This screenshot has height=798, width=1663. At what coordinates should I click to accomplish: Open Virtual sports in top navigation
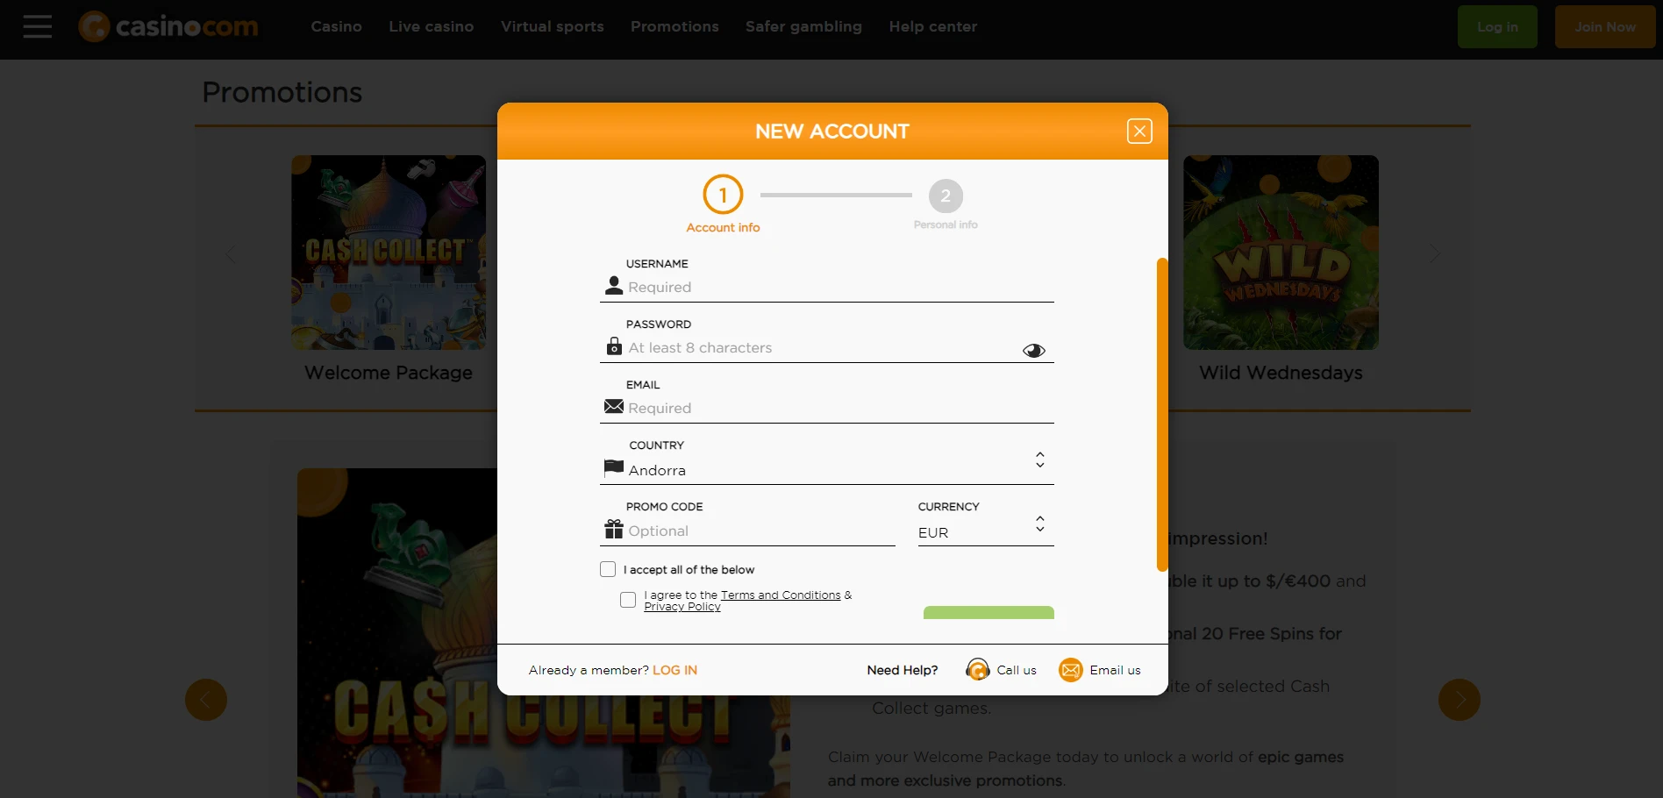(x=553, y=26)
